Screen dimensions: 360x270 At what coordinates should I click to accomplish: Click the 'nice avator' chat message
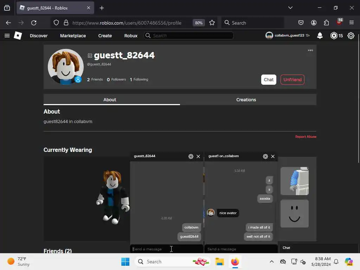(228, 213)
